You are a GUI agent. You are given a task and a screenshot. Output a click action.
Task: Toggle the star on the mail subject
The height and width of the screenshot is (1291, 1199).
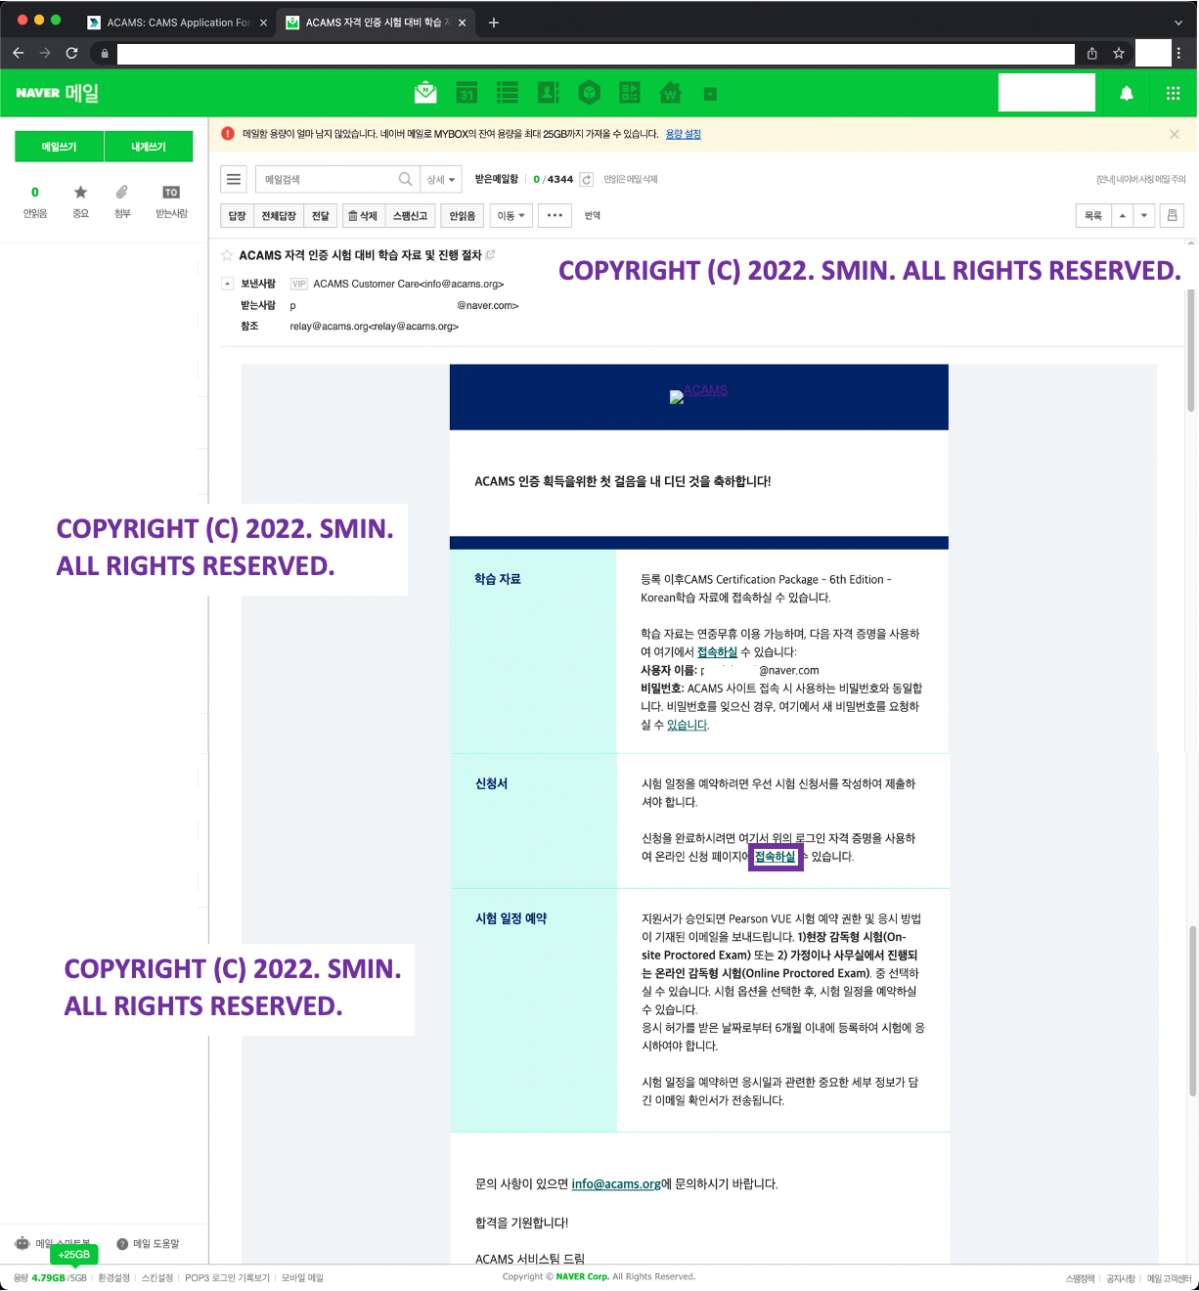tap(227, 255)
